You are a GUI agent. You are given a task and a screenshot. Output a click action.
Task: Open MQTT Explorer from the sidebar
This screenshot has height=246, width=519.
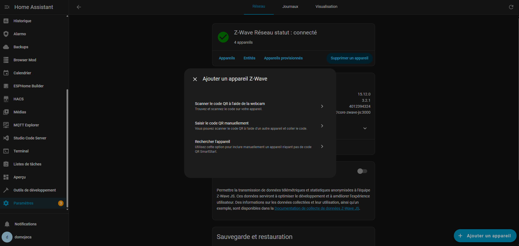click(x=26, y=125)
